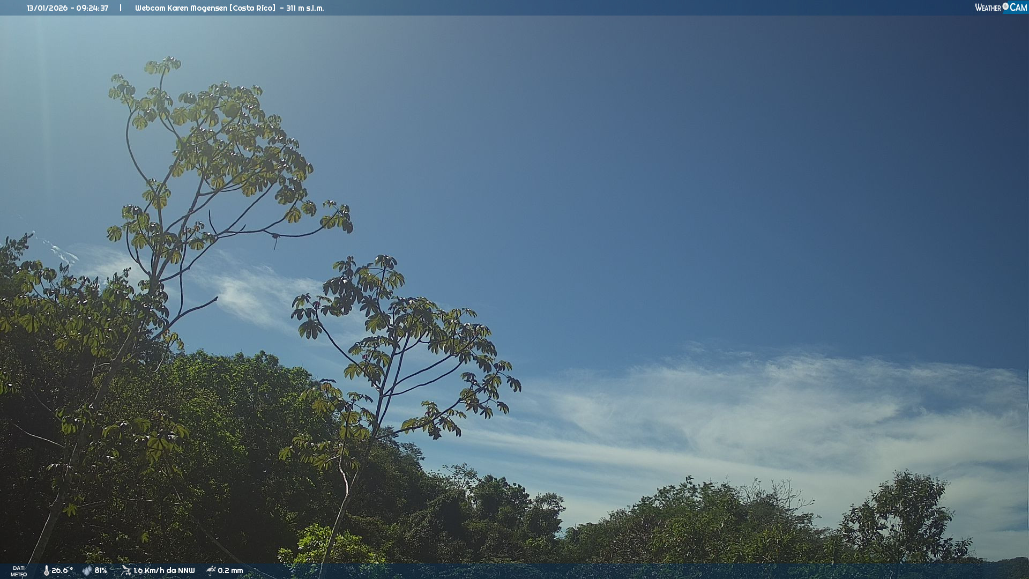The image size is (1029, 579).
Task: Click the 26.6° temperature reading
Action: click(x=62, y=570)
